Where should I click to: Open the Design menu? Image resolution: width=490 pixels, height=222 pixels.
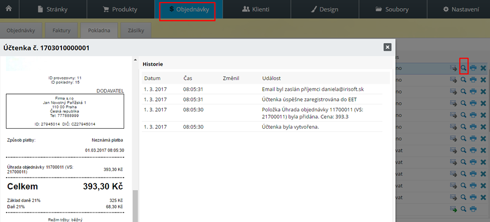point(324,9)
